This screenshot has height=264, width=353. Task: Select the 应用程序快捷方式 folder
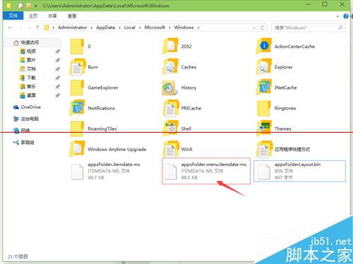point(283,149)
